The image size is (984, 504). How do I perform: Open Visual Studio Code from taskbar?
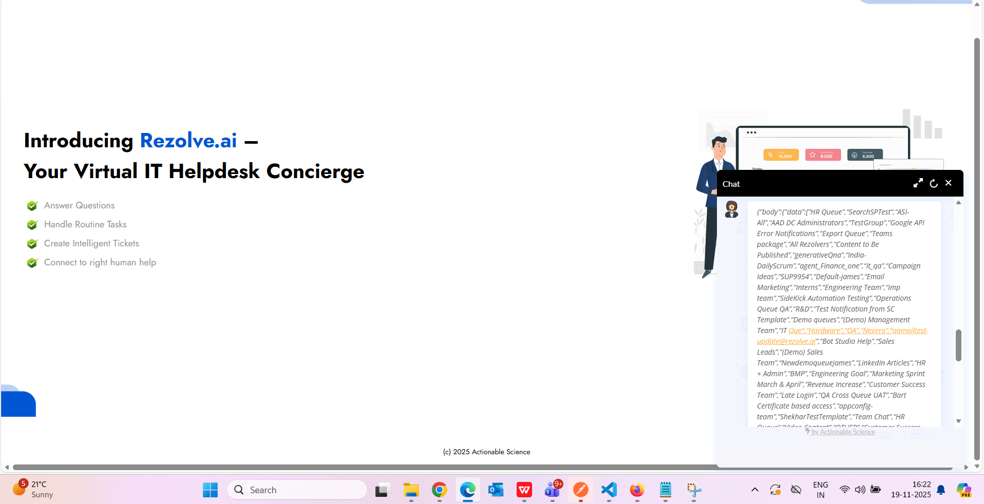(x=609, y=490)
